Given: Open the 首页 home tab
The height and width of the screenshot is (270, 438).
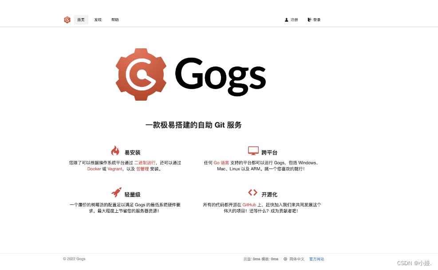Looking at the screenshot, I should pos(81,20).
